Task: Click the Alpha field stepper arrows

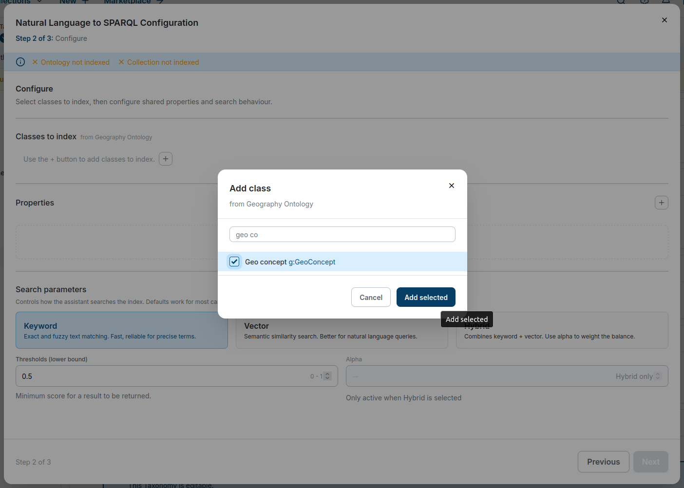Action: pos(658,376)
